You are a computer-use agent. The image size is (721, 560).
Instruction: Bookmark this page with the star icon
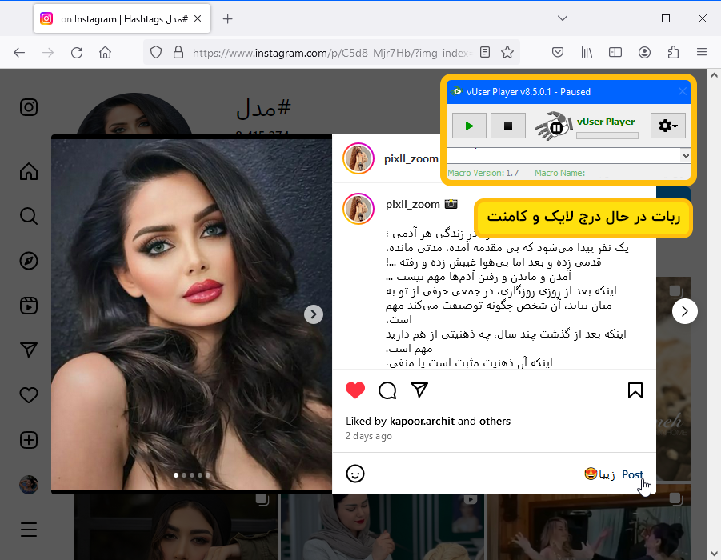[x=507, y=53]
